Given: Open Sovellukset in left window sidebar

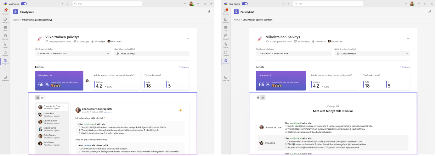Looking at the screenshot, I should click(5, 78).
